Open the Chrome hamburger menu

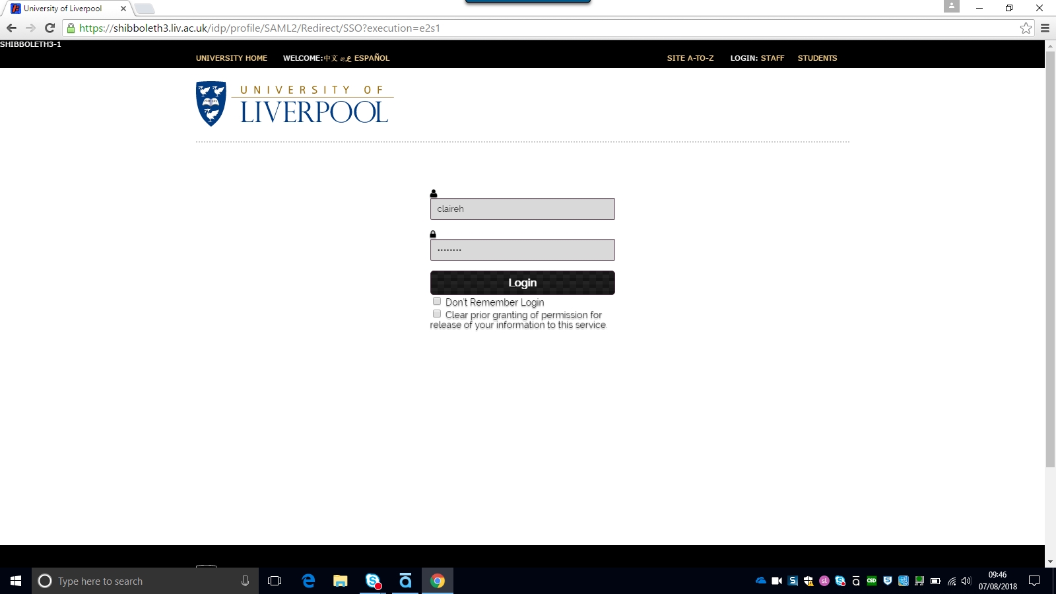(x=1045, y=28)
